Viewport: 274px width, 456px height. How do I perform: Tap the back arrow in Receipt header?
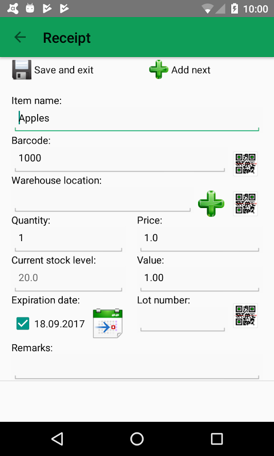(x=20, y=37)
